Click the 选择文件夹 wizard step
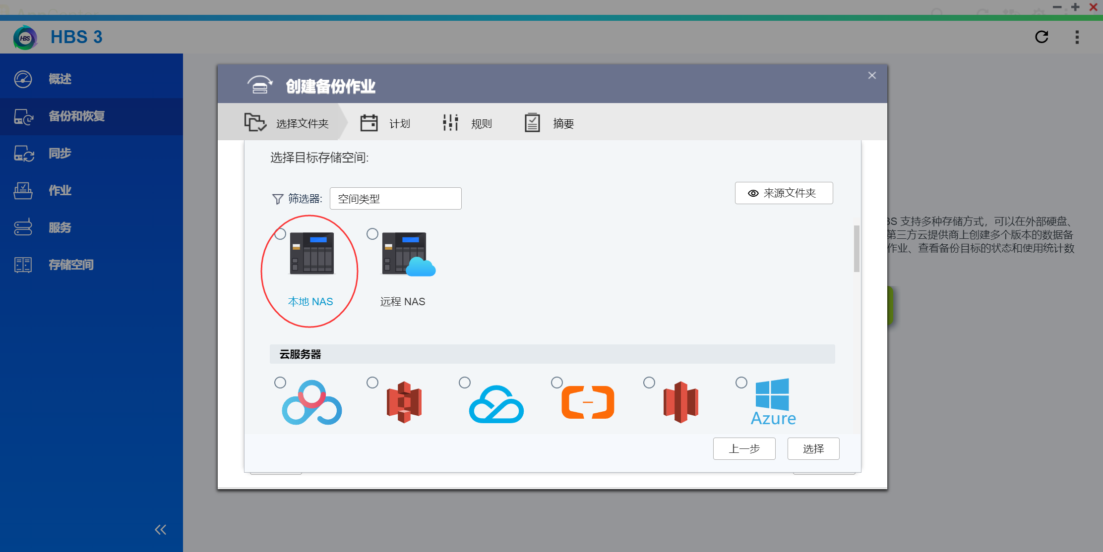 pos(287,122)
